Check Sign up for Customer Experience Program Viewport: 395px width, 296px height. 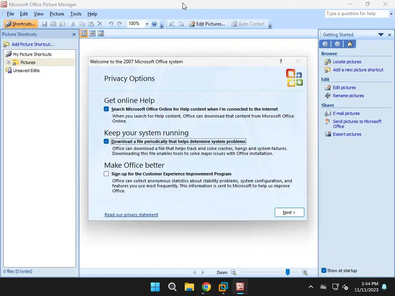click(106, 174)
